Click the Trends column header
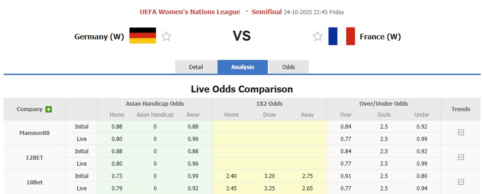This screenshot has width=482, height=194. (461, 109)
